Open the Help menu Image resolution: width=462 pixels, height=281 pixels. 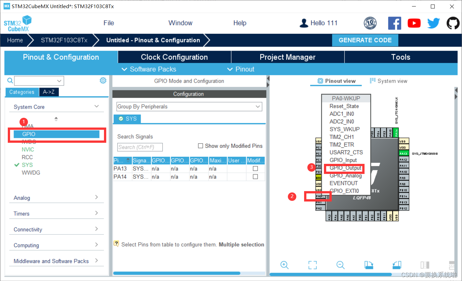pyautogui.click(x=240, y=23)
